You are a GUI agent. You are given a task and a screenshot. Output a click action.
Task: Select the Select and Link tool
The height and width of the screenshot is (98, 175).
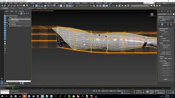point(8,6)
